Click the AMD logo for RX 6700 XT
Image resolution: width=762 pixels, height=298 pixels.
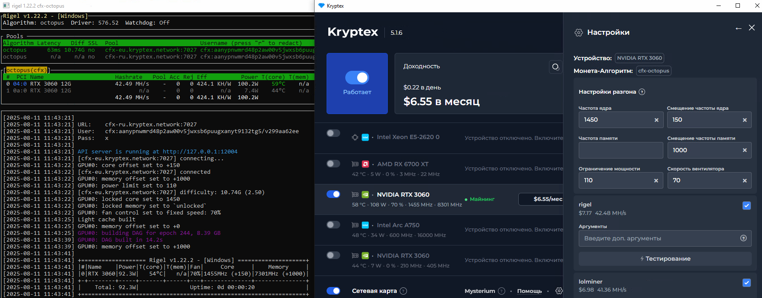(x=365, y=164)
